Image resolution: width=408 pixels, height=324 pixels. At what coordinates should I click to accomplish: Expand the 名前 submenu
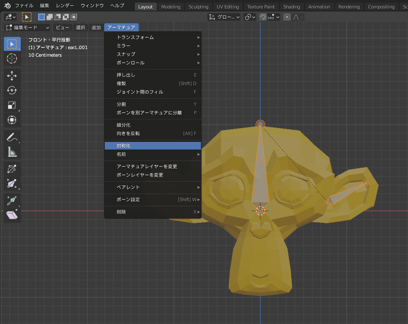pyautogui.click(x=152, y=154)
